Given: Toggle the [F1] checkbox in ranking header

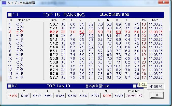Looking at the screenshot, I should (x=10, y=15).
